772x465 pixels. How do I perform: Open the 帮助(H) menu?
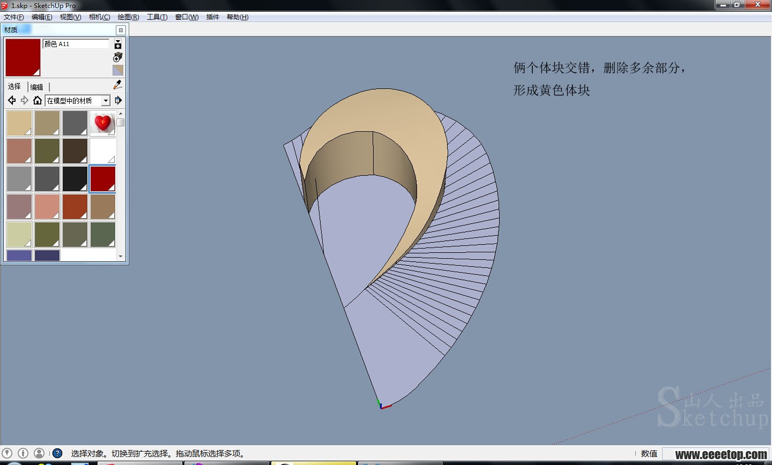237,17
